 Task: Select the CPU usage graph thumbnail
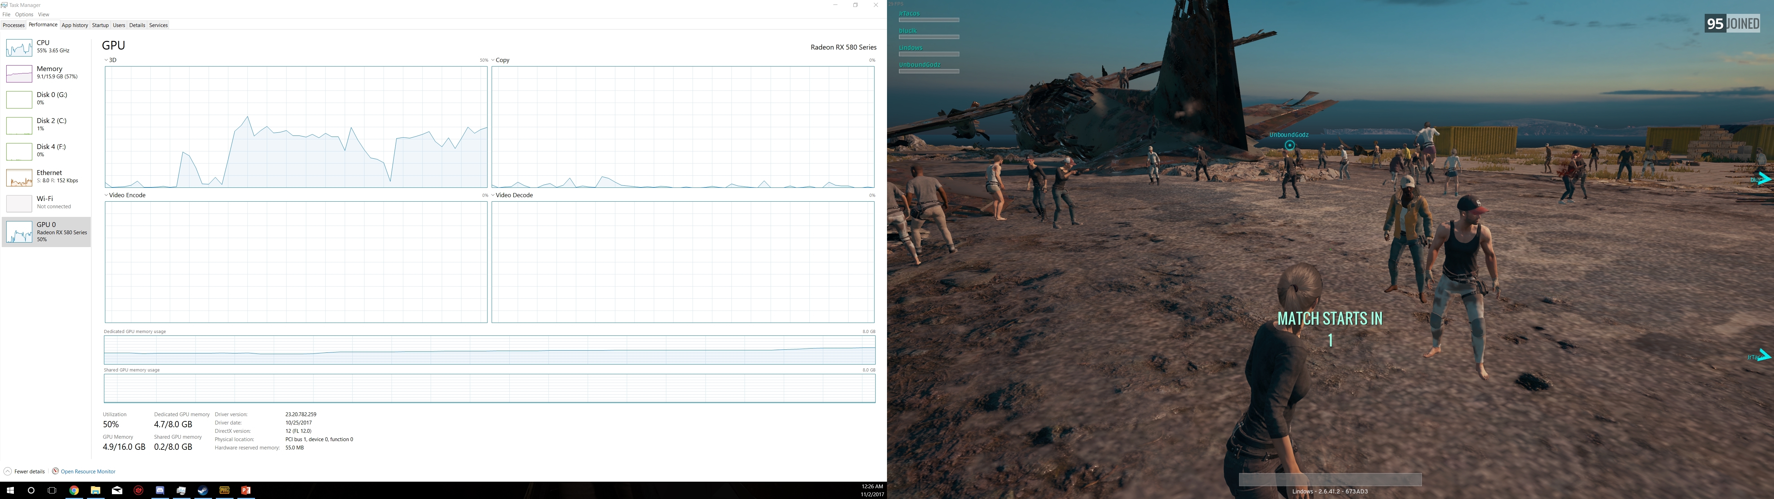(x=19, y=47)
